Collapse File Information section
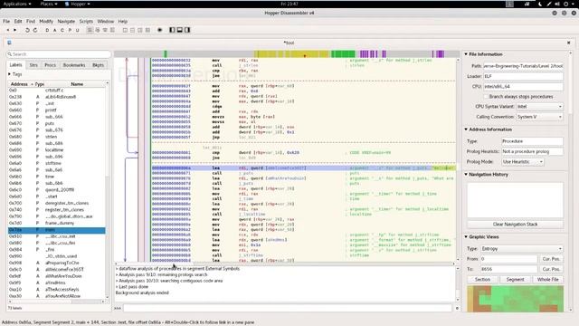 click(x=466, y=54)
